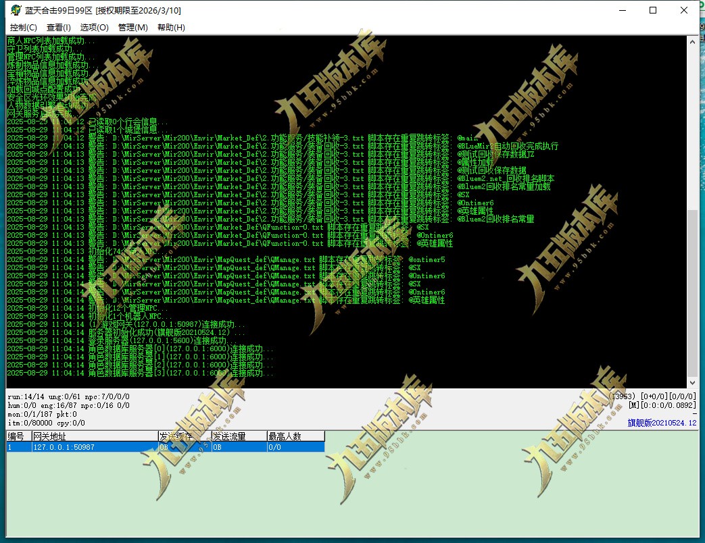Click the 初始化12个管理NPC log line
705x543 pixels.
87,308
